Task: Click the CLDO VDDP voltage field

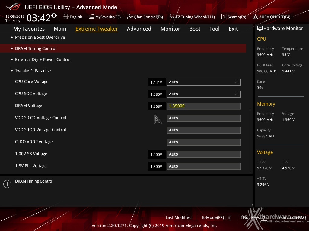Action: [x=204, y=142]
